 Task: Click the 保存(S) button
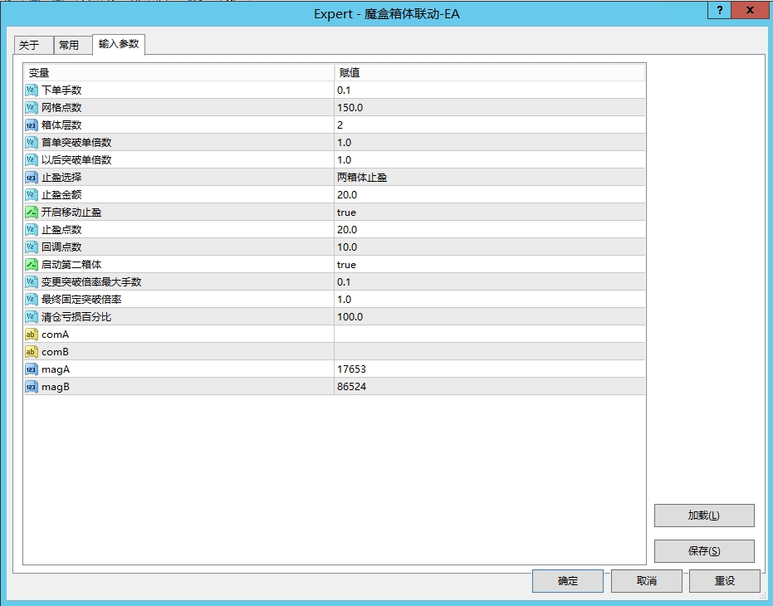click(703, 551)
